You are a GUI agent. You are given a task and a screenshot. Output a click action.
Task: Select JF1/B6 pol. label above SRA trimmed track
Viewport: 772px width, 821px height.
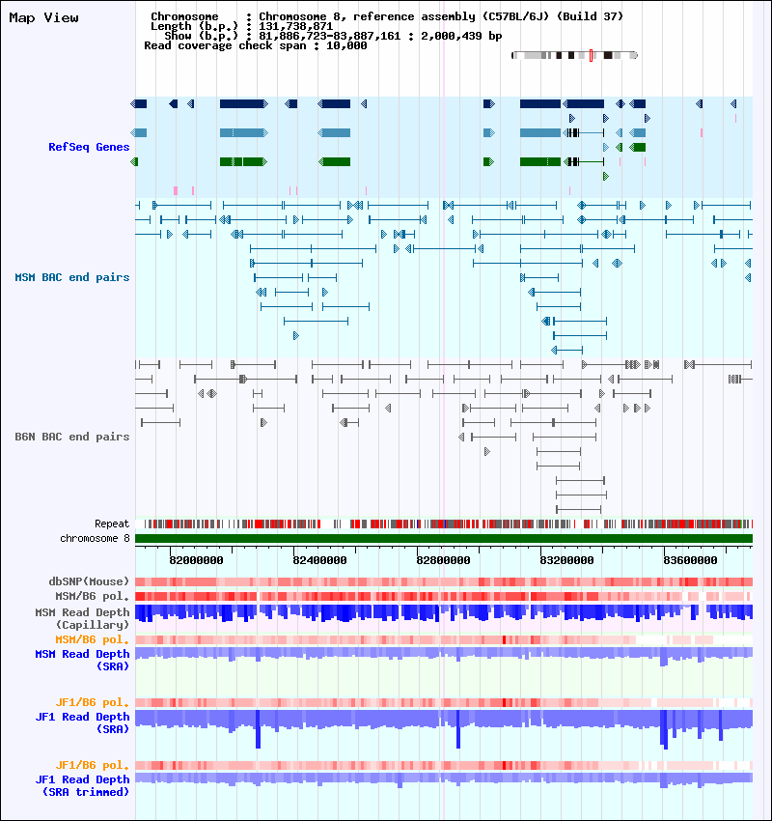click(x=92, y=765)
